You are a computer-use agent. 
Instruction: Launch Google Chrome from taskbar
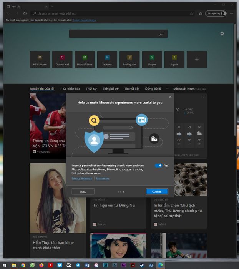point(23,265)
